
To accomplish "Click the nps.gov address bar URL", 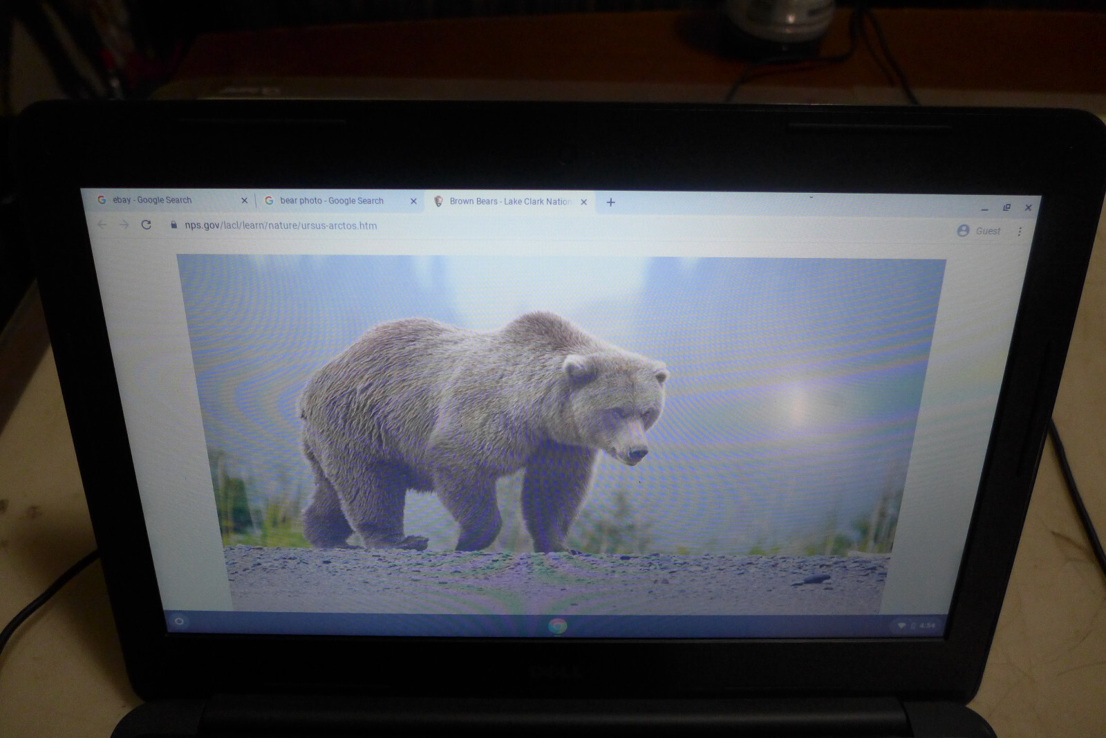I will (x=281, y=225).
